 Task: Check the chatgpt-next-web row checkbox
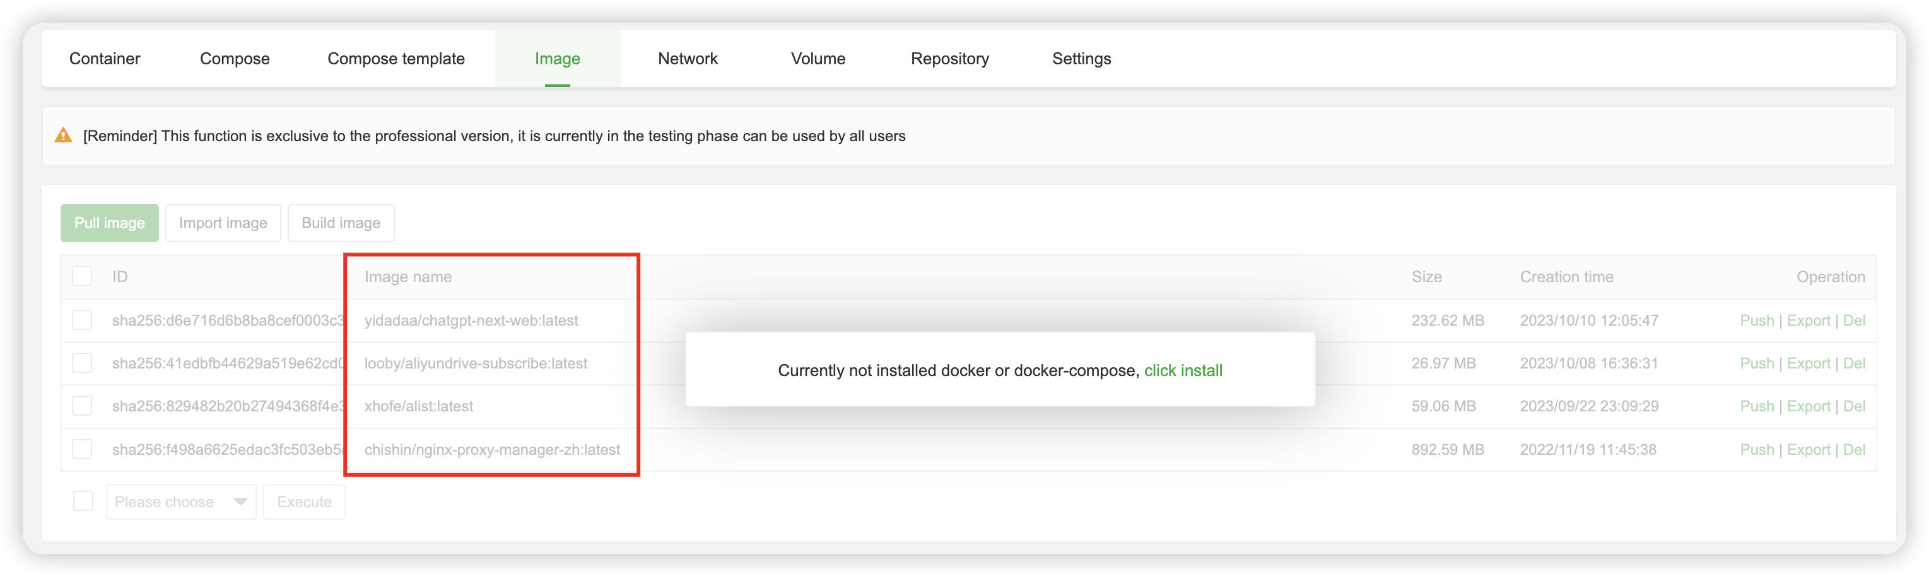[83, 320]
